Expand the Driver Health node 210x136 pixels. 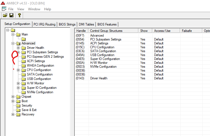[x=18, y=48]
